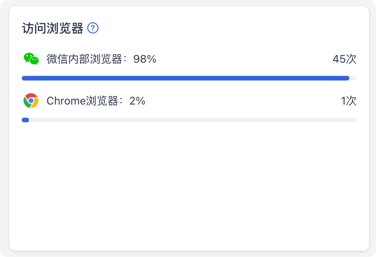This screenshot has width=376, height=257.
Task: Select the 访问浏览器 card title
Action: tap(53, 28)
